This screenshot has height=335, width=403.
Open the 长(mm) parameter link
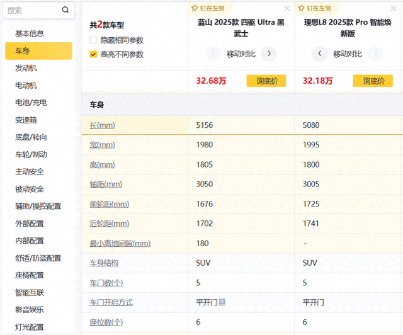pos(102,125)
